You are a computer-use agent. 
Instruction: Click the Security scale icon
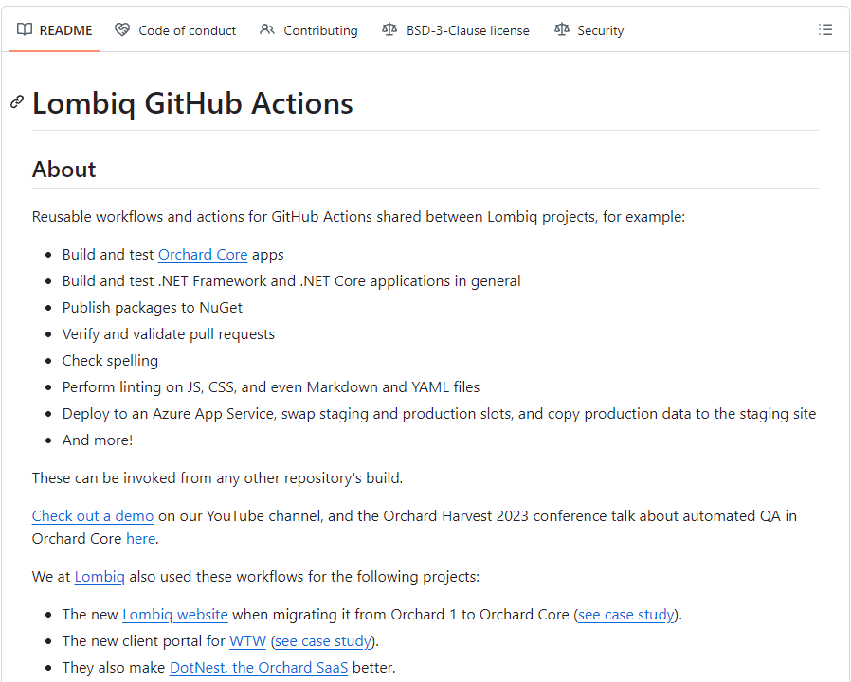562,29
